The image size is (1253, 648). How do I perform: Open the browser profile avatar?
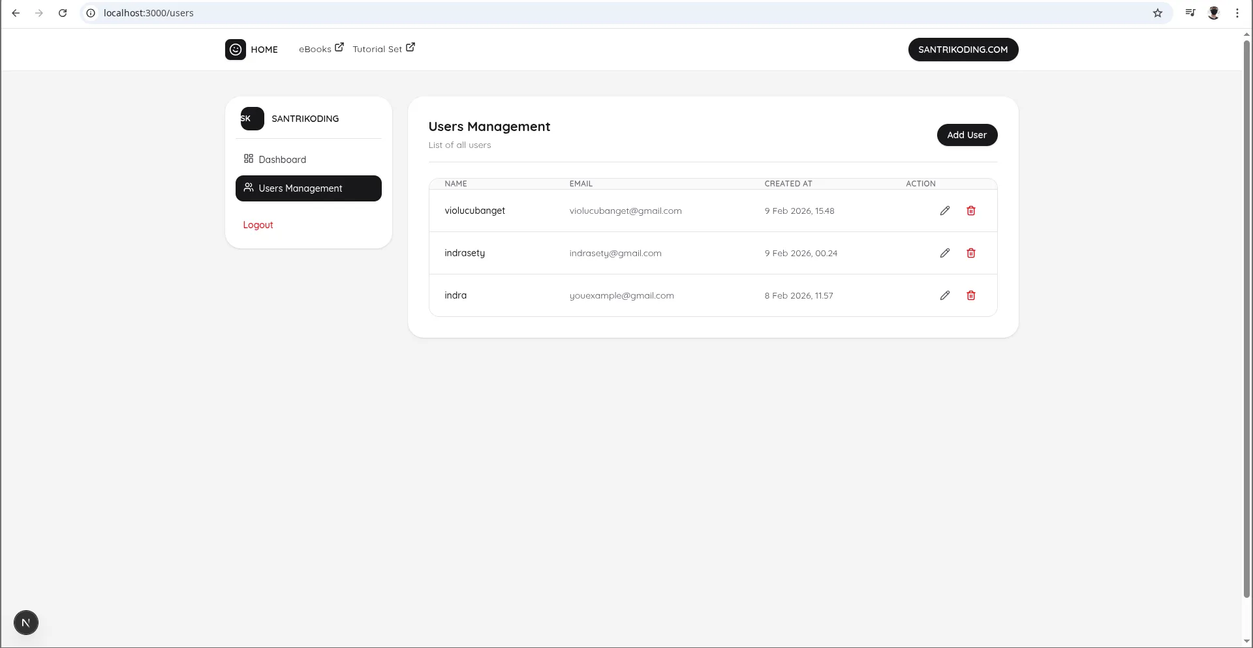coord(1214,13)
